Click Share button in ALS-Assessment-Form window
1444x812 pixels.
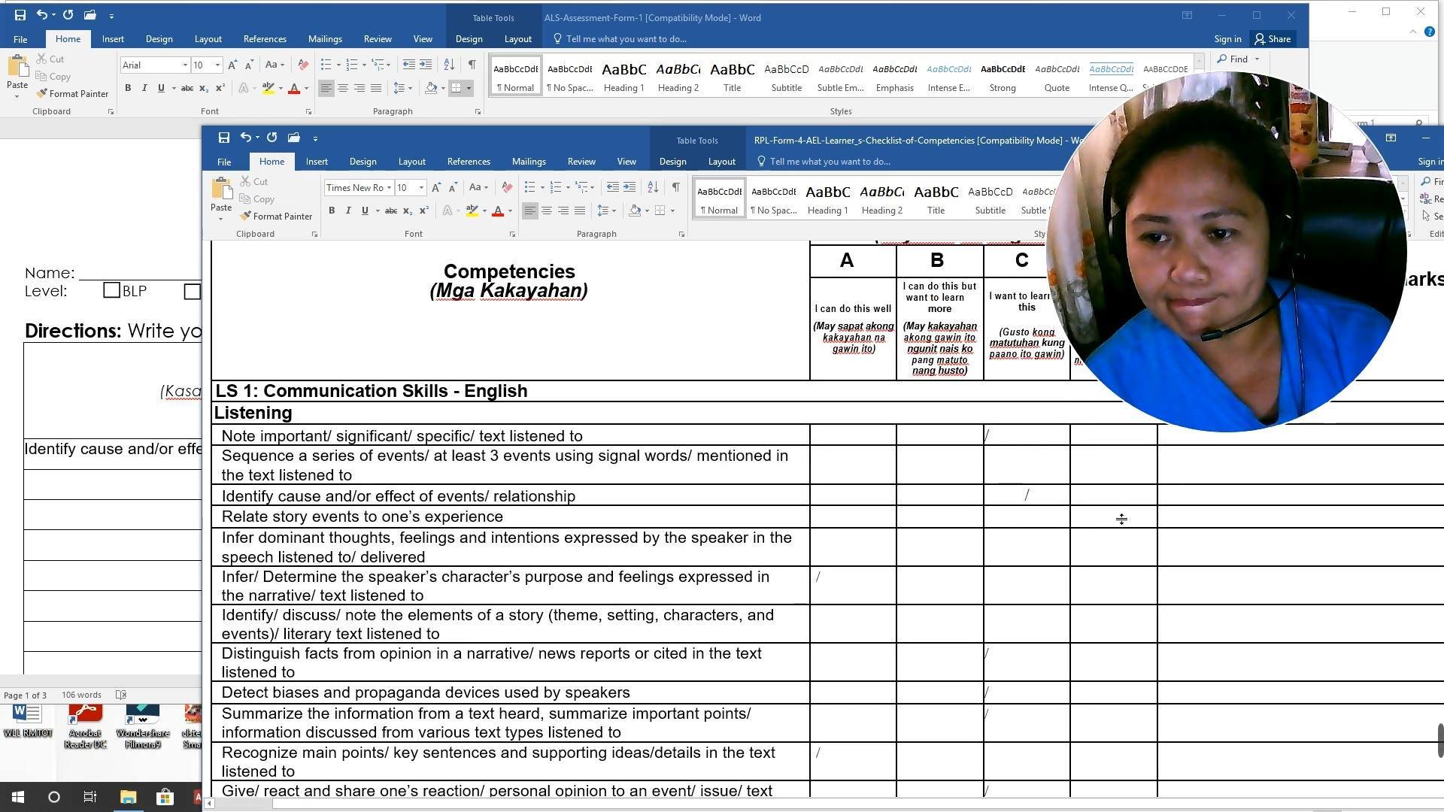point(1273,39)
